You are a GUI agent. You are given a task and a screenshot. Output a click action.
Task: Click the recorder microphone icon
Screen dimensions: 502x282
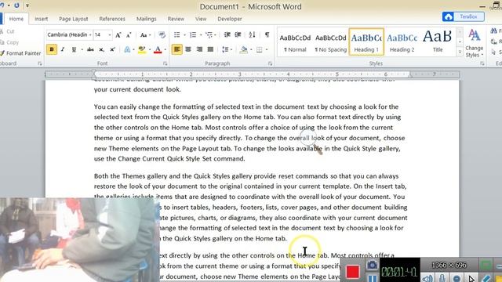[442, 278]
